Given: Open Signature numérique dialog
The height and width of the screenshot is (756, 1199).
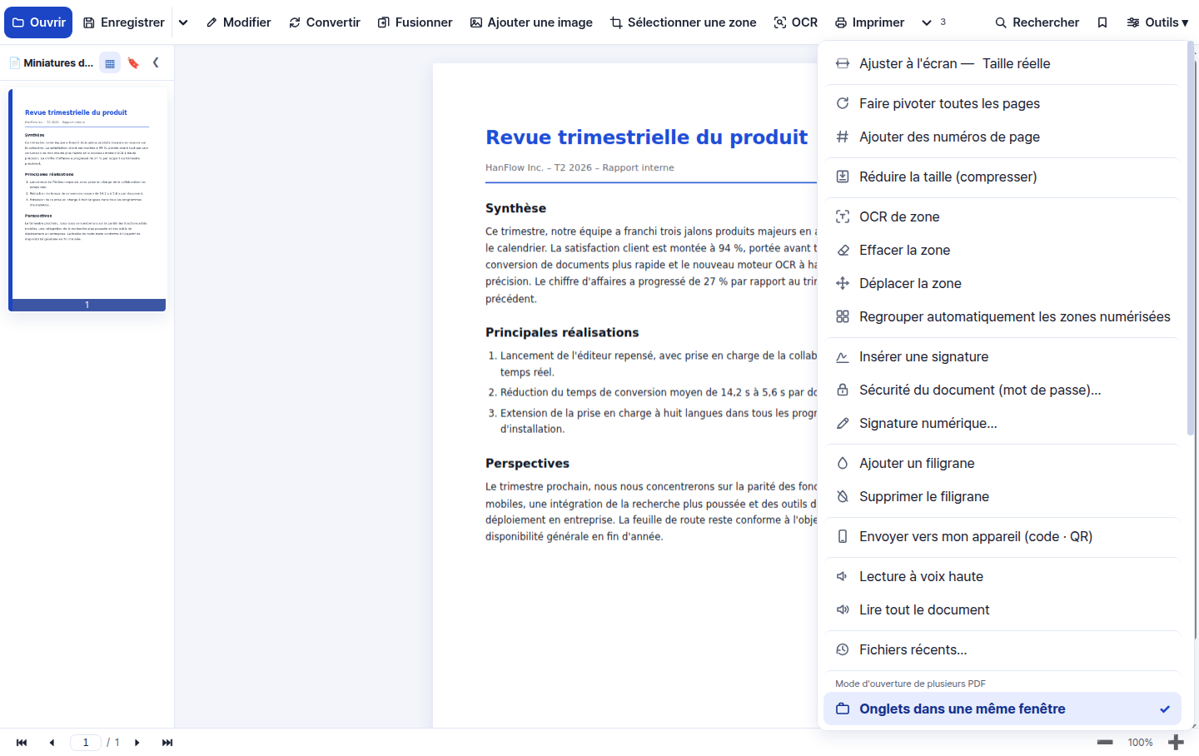Looking at the screenshot, I should click(x=1002, y=423).
